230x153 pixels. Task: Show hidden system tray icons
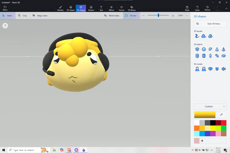(x=192, y=150)
